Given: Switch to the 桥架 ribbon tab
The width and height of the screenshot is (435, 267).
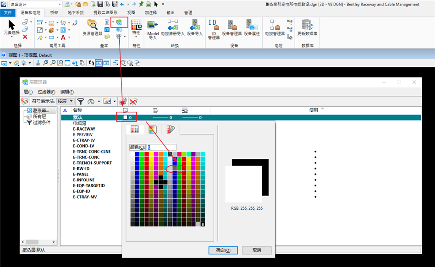Looking at the screenshot, I should point(54,13).
